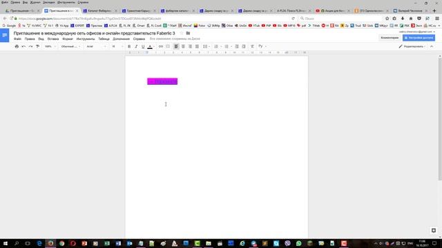The height and width of the screenshot is (248, 442).
Task: Bookmark page with browser star icon
Action: point(387,19)
